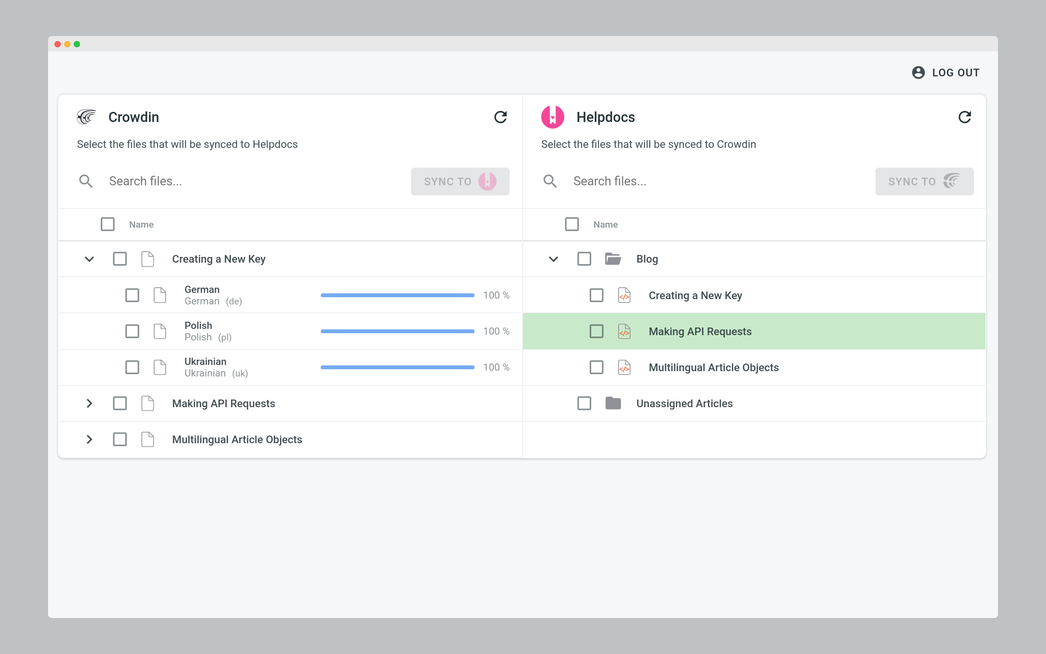Select the Blog folder label

(x=647, y=259)
